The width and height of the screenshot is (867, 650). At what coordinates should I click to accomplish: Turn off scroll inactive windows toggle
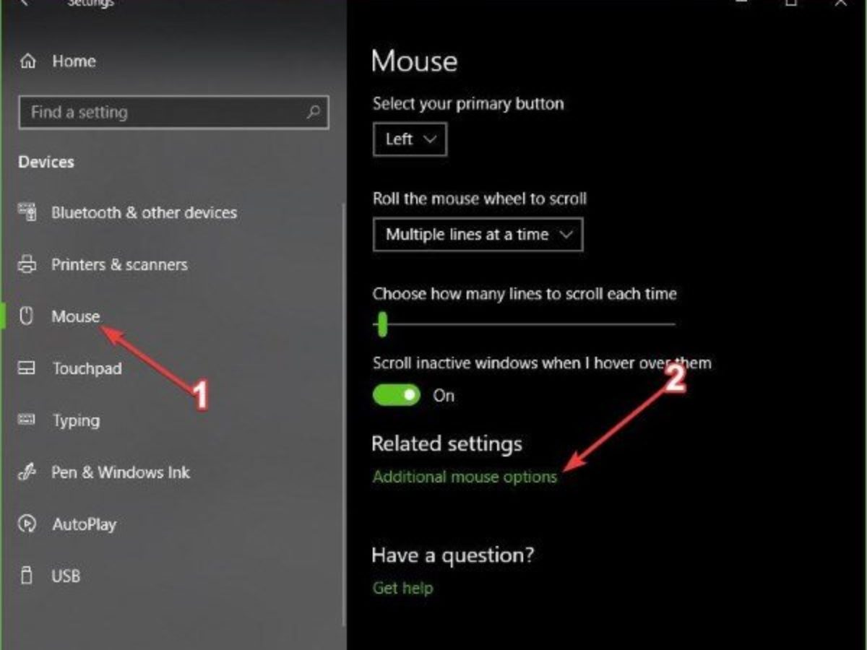tap(397, 395)
